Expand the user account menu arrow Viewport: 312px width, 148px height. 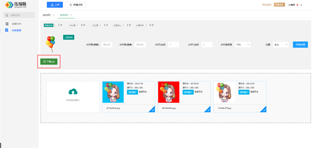click(x=301, y=5)
